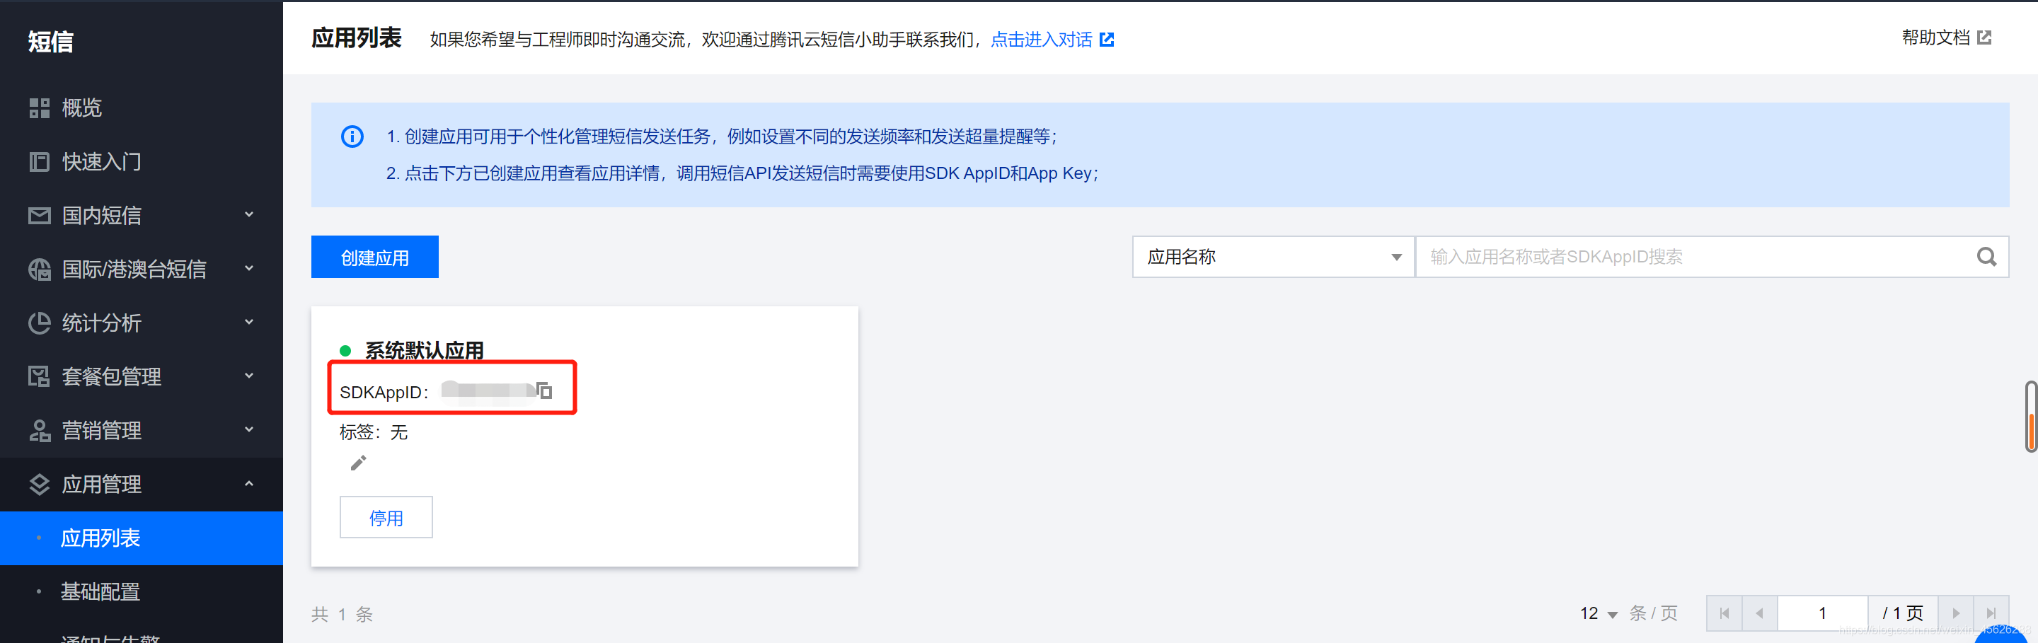Click the 创建应用 button
This screenshot has width=2038, height=643.
374,256
